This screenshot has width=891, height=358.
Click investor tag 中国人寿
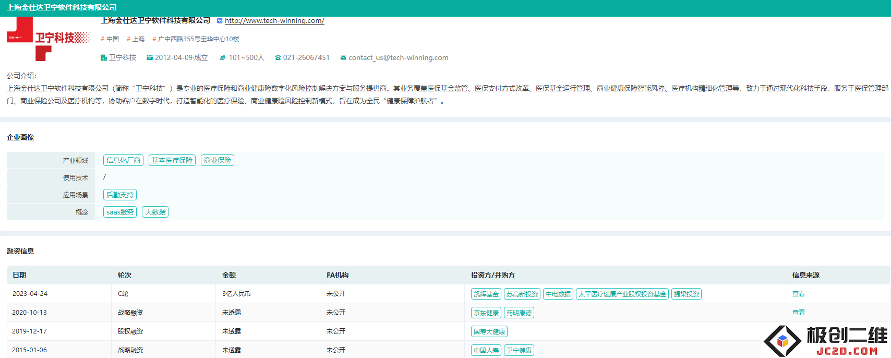(486, 351)
